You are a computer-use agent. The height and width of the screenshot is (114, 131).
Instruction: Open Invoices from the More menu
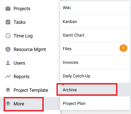click(x=95, y=62)
